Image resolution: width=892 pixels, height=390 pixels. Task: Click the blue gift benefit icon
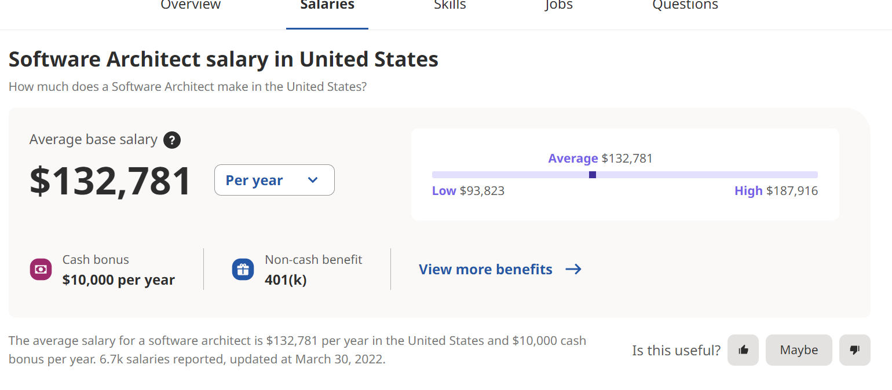click(x=243, y=269)
